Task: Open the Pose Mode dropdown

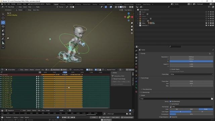Action: click(x=11, y=7)
